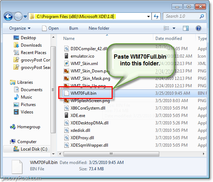Click the horizontal scrollbar right arrow
The width and height of the screenshot is (213, 182).
coord(203,154)
